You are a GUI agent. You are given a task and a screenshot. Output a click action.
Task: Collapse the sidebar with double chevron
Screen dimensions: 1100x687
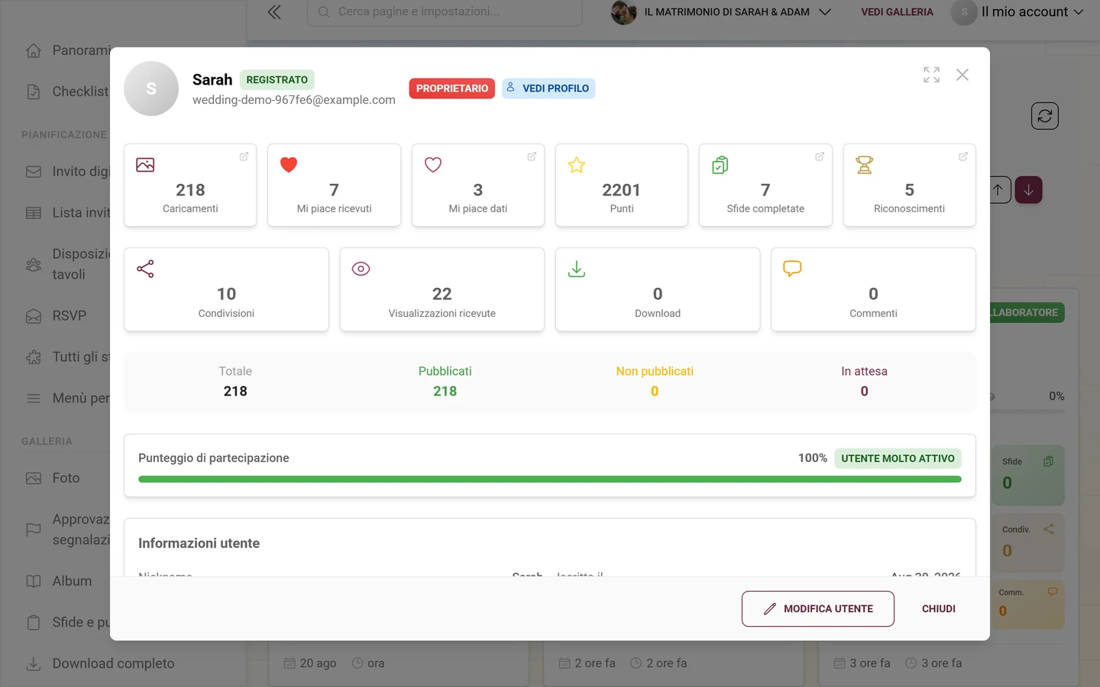click(x=274, y=11)
